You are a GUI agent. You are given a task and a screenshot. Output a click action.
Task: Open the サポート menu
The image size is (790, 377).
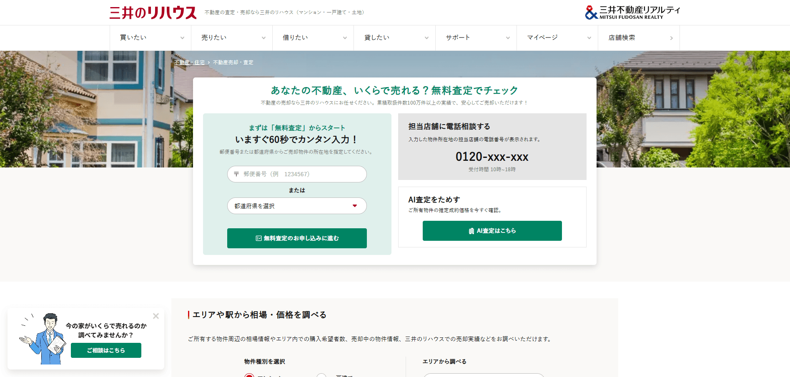click(476, 37)
